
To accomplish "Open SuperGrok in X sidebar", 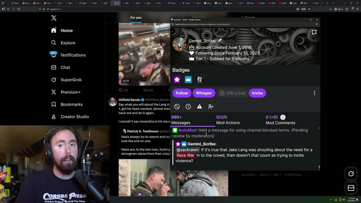I will tap(71, 80).
